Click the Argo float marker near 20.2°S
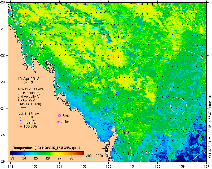The image size is (212, 169). coord(74,9)
